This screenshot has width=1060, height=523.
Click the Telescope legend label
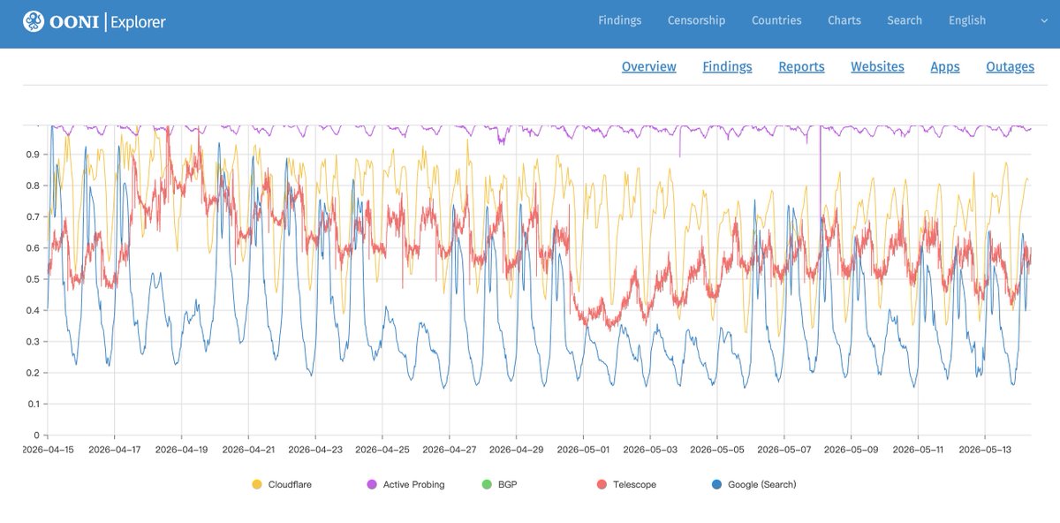pos(634,484)
